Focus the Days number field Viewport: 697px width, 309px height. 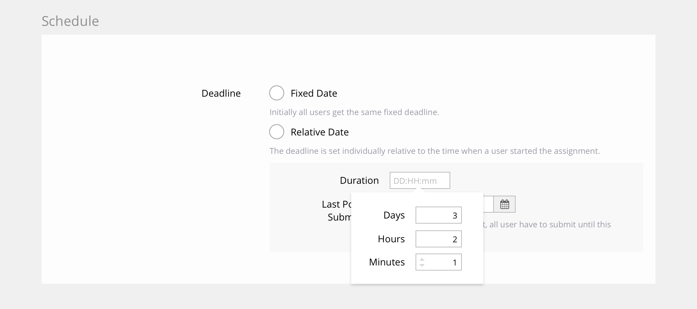438,215
